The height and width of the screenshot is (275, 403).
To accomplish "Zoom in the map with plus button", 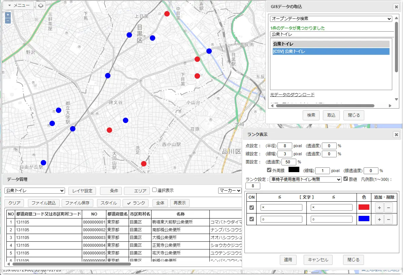I will (x=8, y=15).
